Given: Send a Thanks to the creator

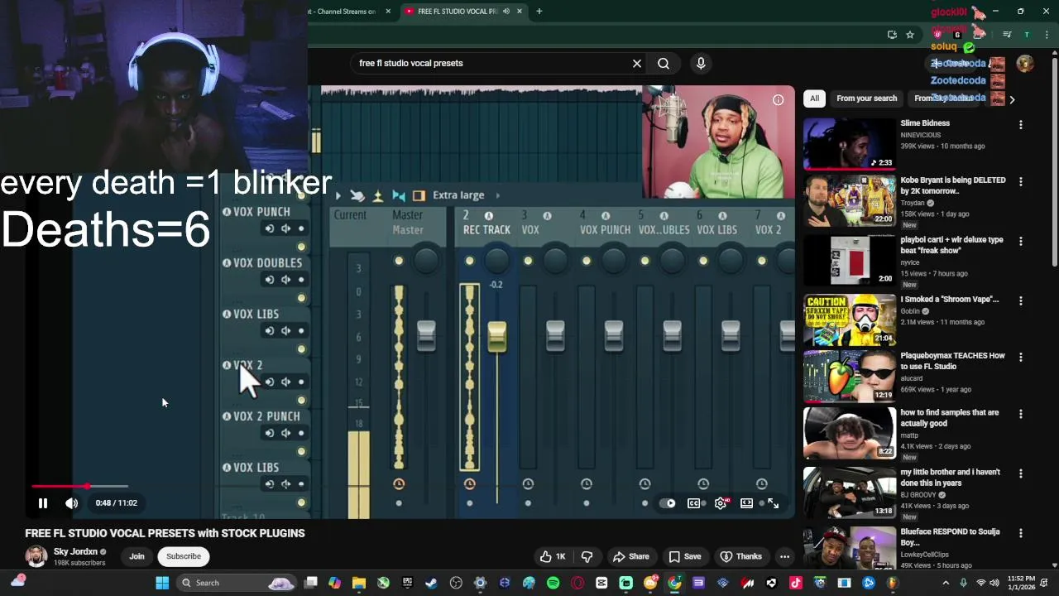Looking at the screenshot, I should [x=740, y=557].
